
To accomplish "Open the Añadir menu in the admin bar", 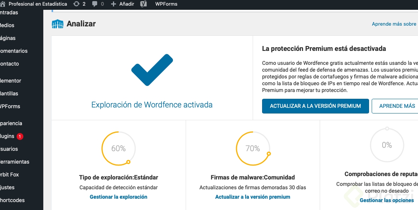I will (x=127, y=4).
